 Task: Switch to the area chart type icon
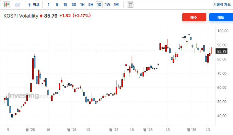18,5
